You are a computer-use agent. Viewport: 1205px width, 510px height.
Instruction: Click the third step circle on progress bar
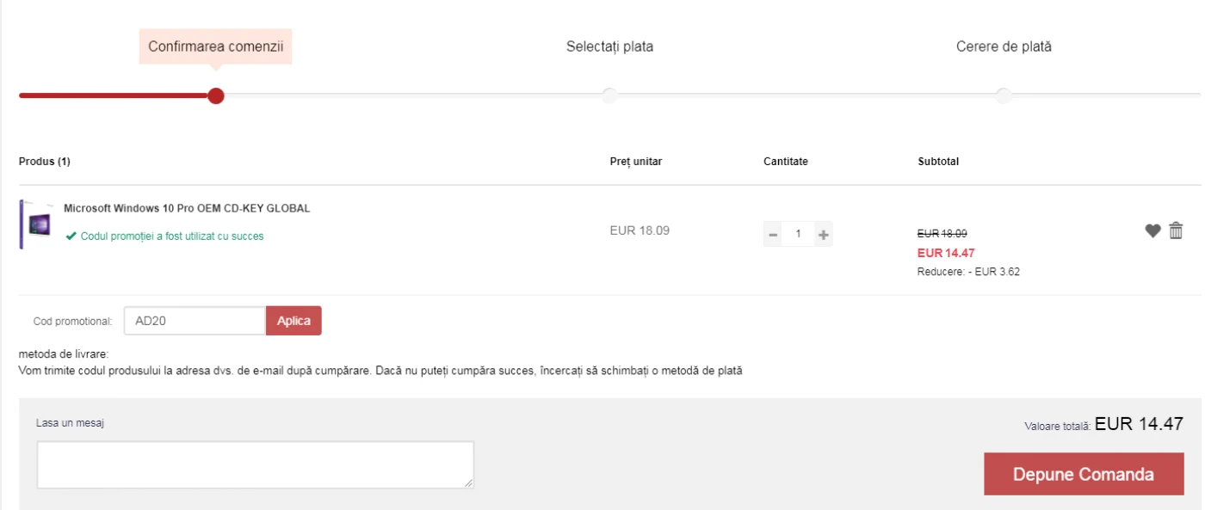1004,95
